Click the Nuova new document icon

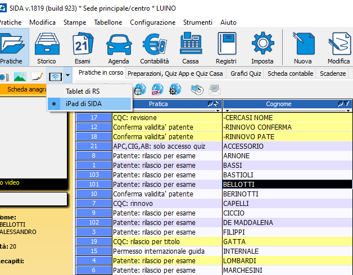point(303,47)
